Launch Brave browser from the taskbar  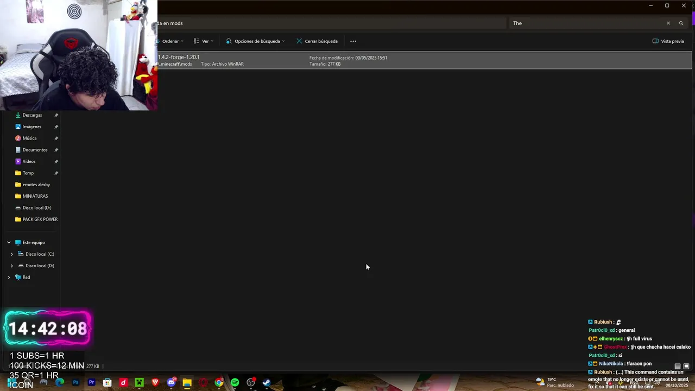(155, 383)
